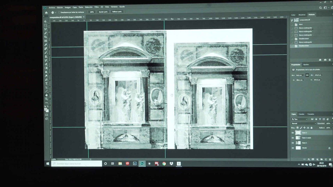This screenshot has width=333, height=187.
Task: Delete layer using trash icon
Action: click(330, 159)
